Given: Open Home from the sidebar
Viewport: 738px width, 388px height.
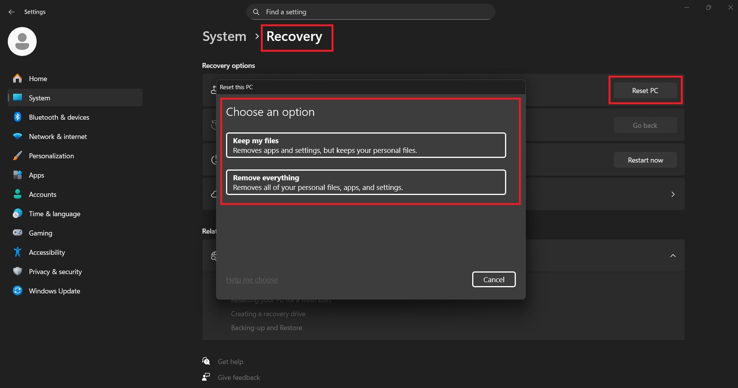Looking at the screenshot, I should tap(37, 78).
